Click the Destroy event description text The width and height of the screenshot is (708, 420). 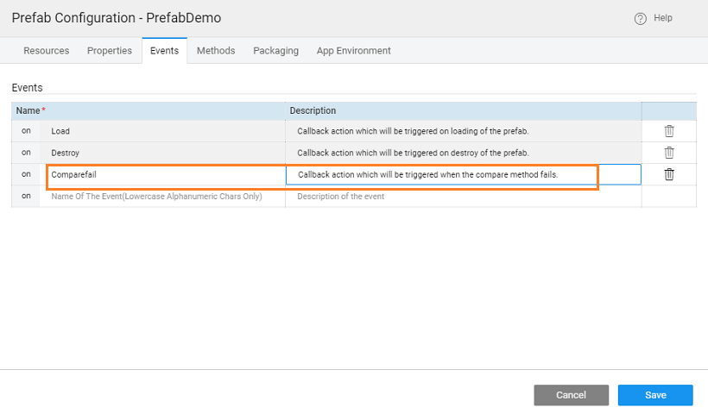click(413, 153)
